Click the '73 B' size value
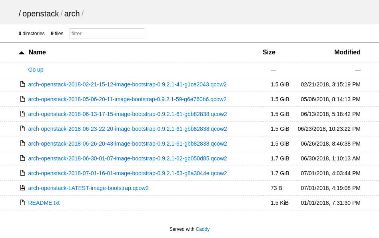379x238 pixels. (276, 188)
